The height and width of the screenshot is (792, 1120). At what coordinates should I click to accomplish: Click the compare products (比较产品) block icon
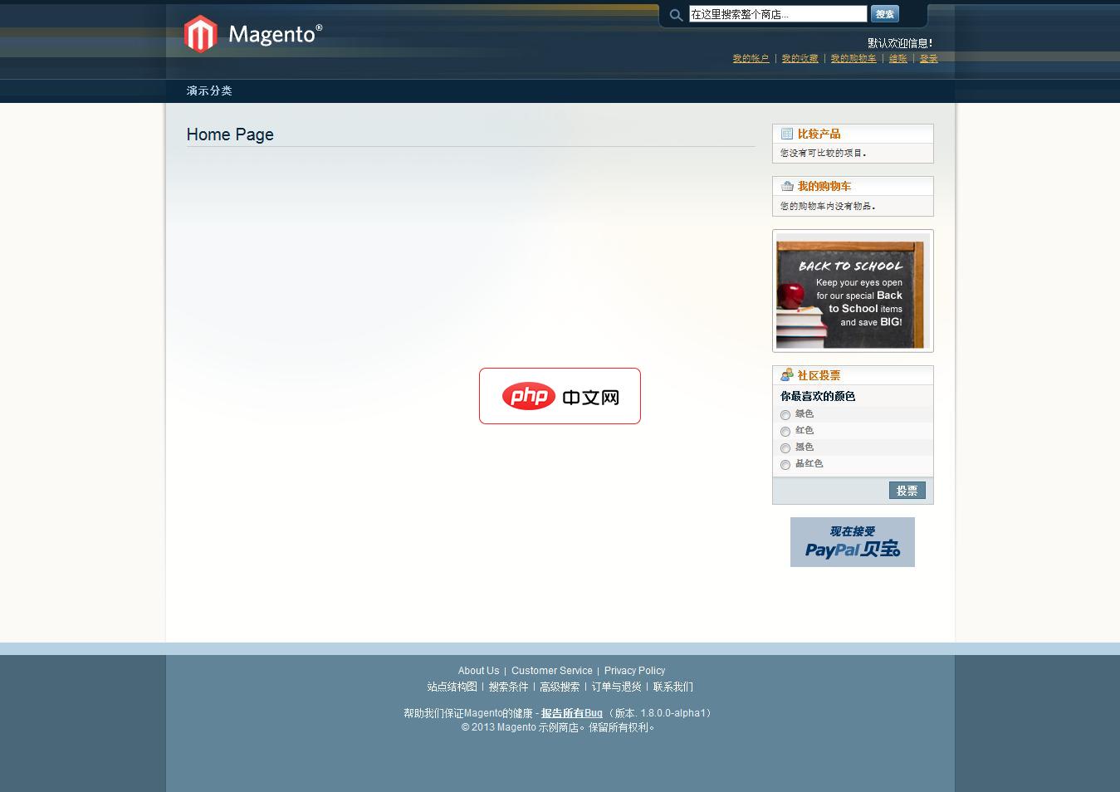786,134
